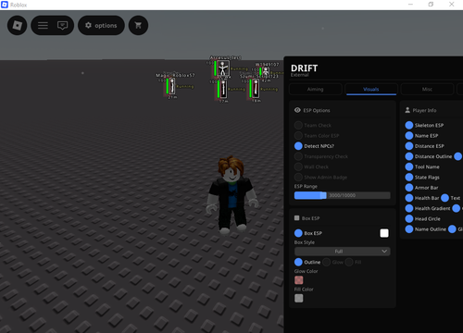Click the ESP box labeled 18m
463x333 pixels.
[256, 88]
